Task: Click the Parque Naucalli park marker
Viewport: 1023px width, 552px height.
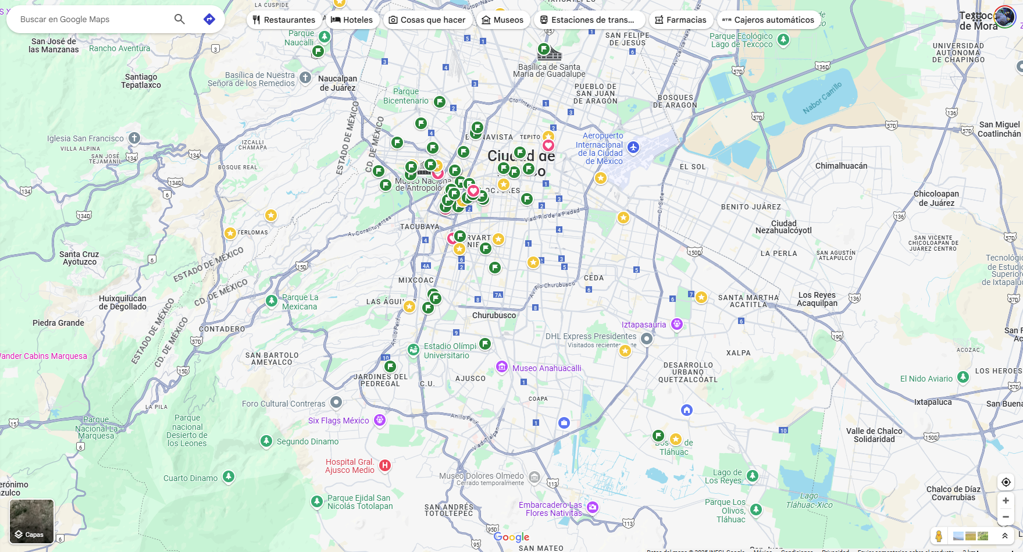Action: point(325,37)
